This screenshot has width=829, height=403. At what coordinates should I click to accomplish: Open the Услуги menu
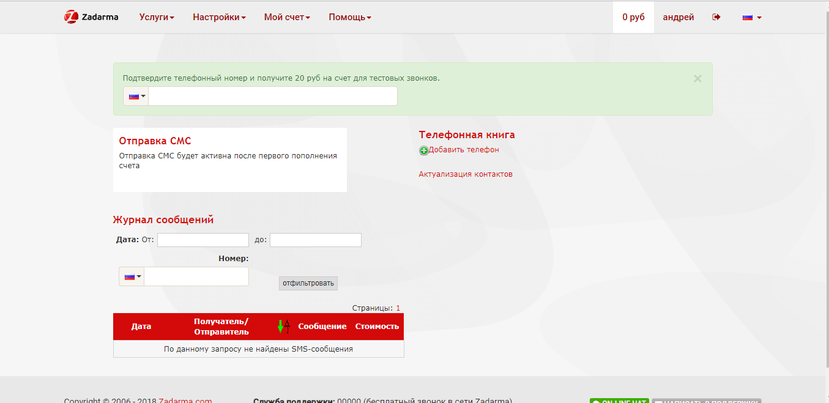point(157,17)
